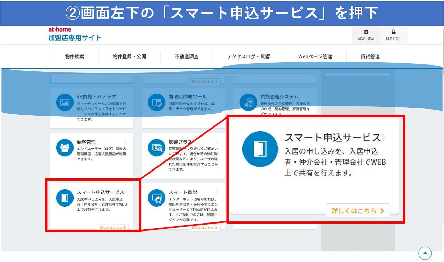
Task: Click the スマート重説 icon
Action: 157,198
